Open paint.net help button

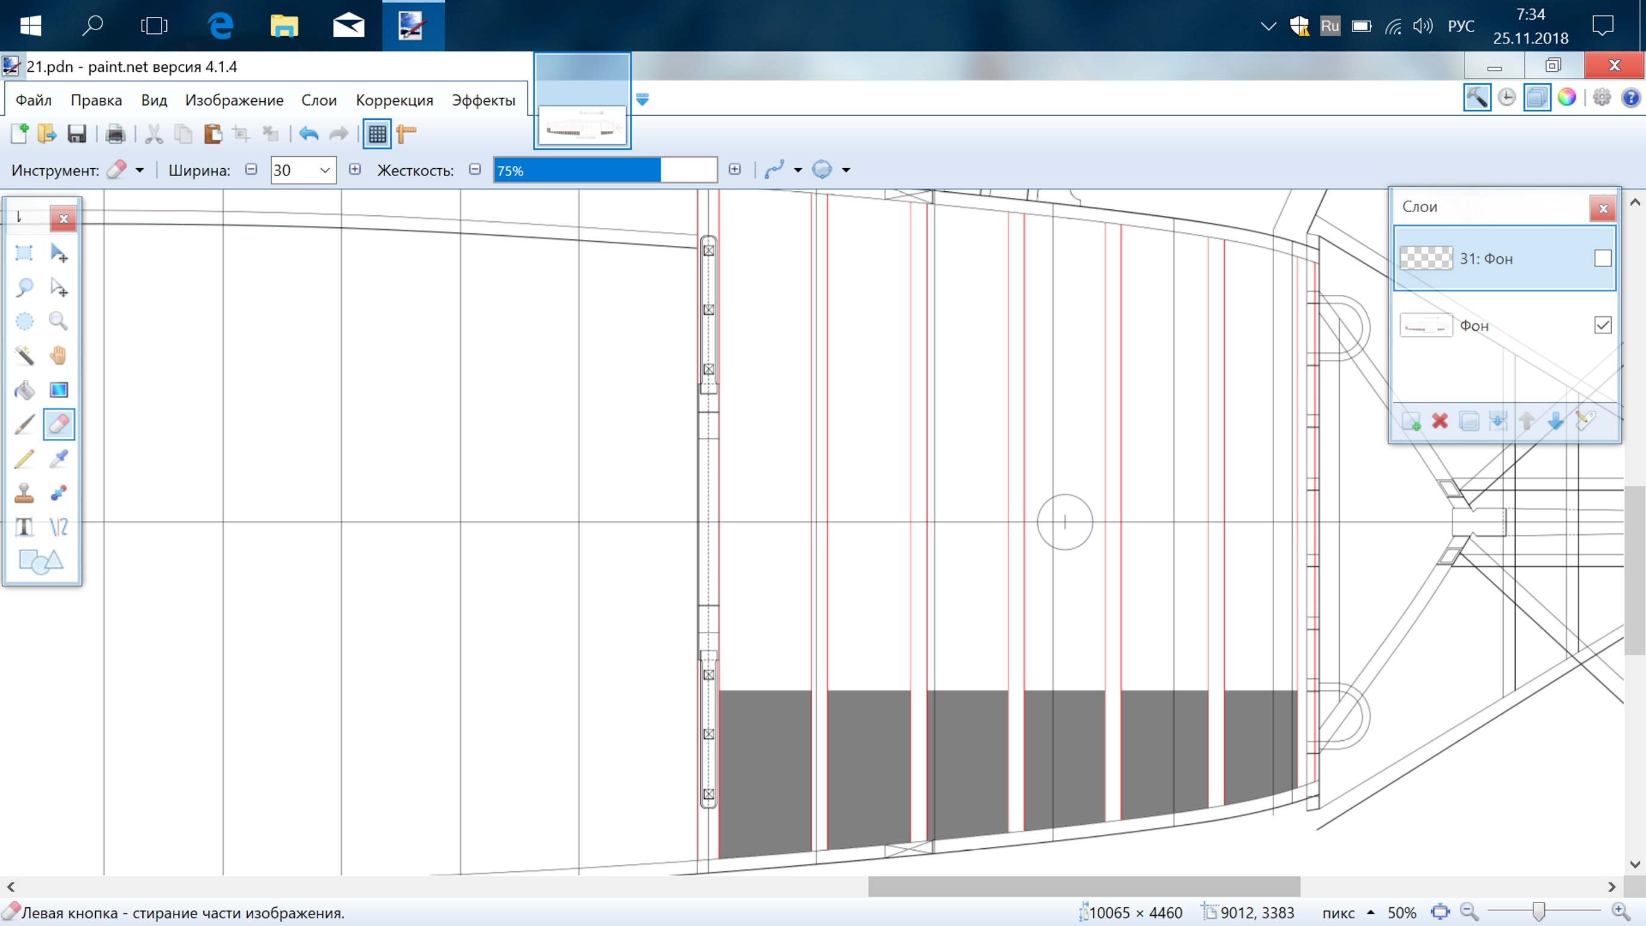coord(1631,98)
